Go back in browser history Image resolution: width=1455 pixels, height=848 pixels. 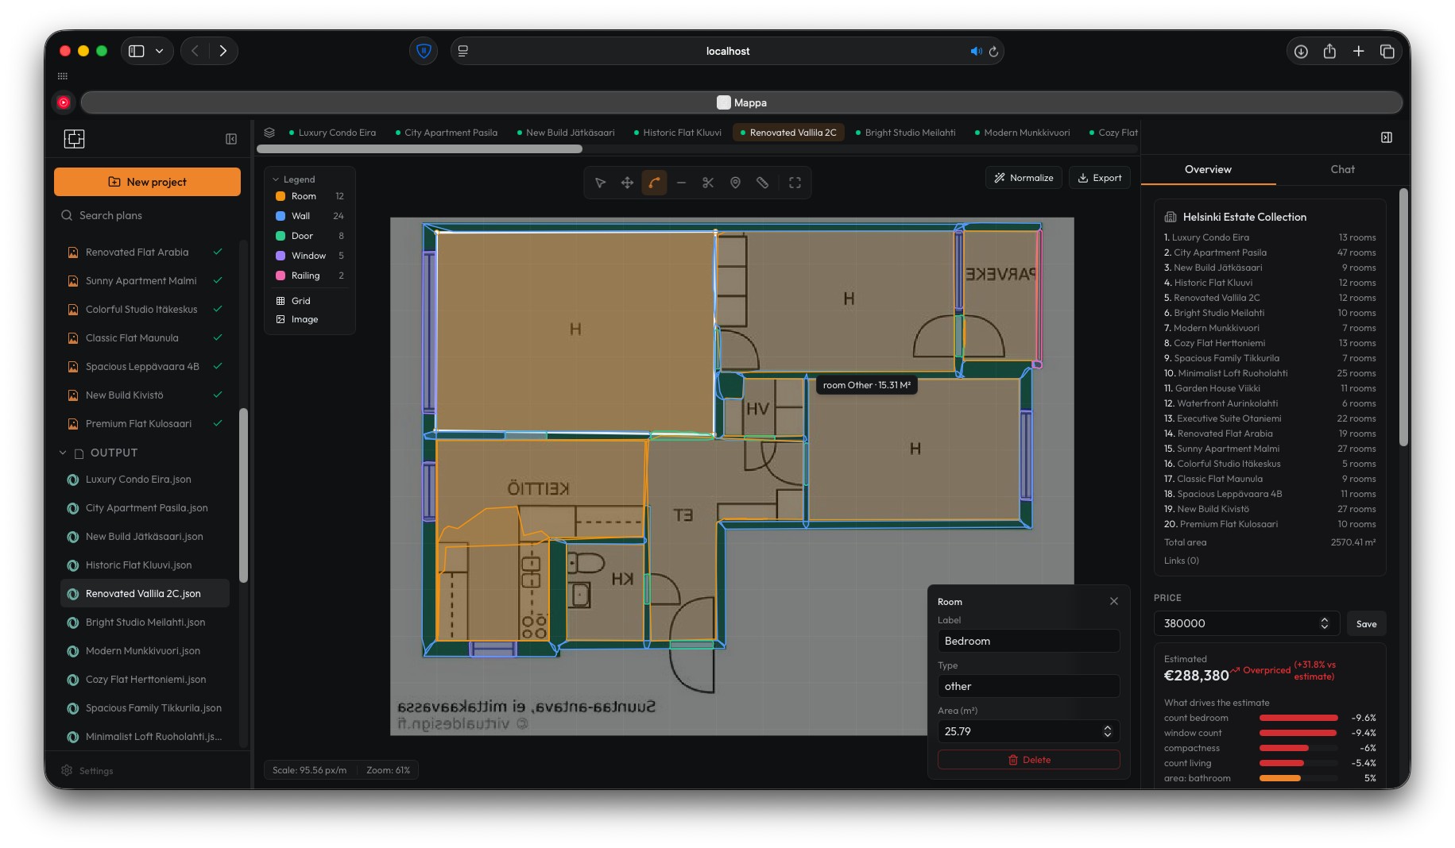[195, 51]
